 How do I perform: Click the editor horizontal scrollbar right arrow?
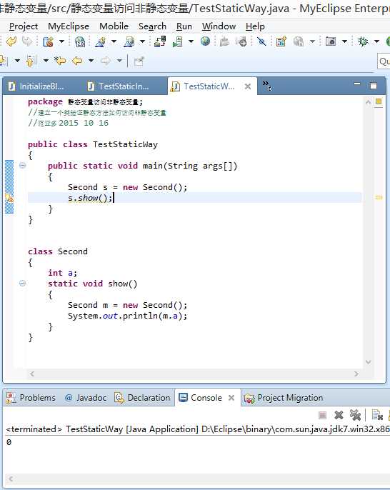tap(356, 374)
